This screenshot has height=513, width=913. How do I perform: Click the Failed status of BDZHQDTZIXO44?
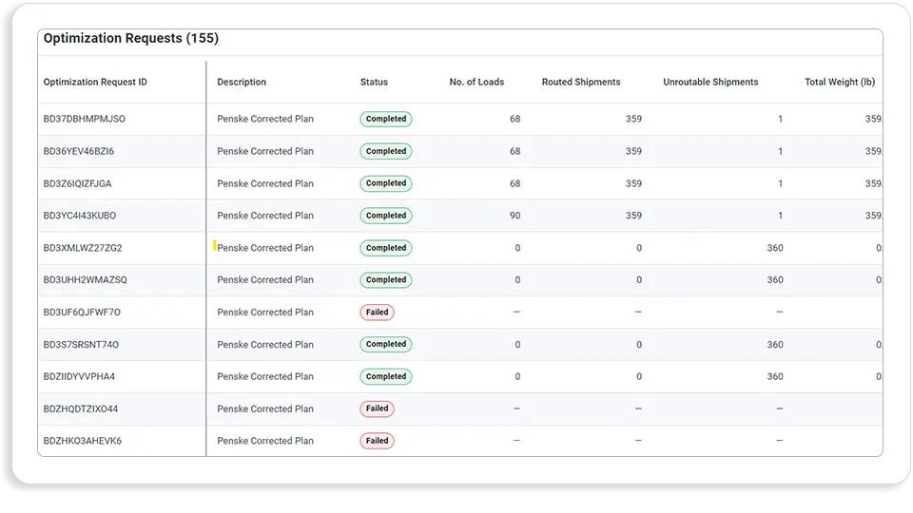pos(377,409)
